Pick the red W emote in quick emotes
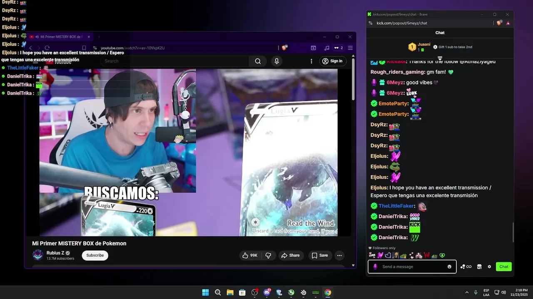533x299 pixels. 426,255
